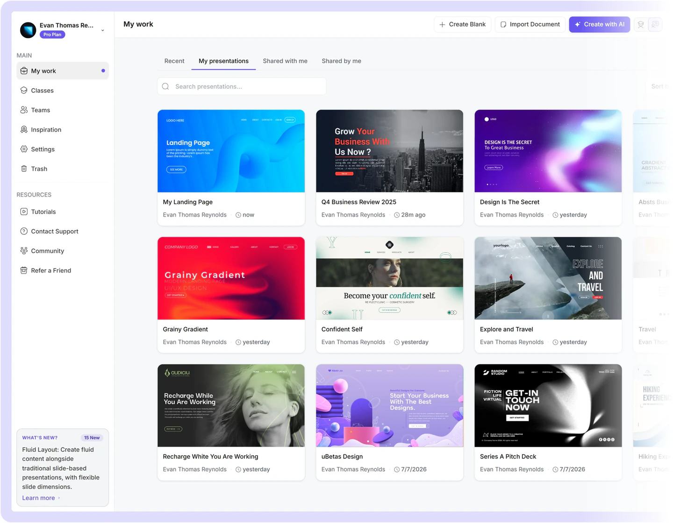Screen dimensions: 673x523
Task: Click the user avatar in the sidebar
Action: pos(28,30)
